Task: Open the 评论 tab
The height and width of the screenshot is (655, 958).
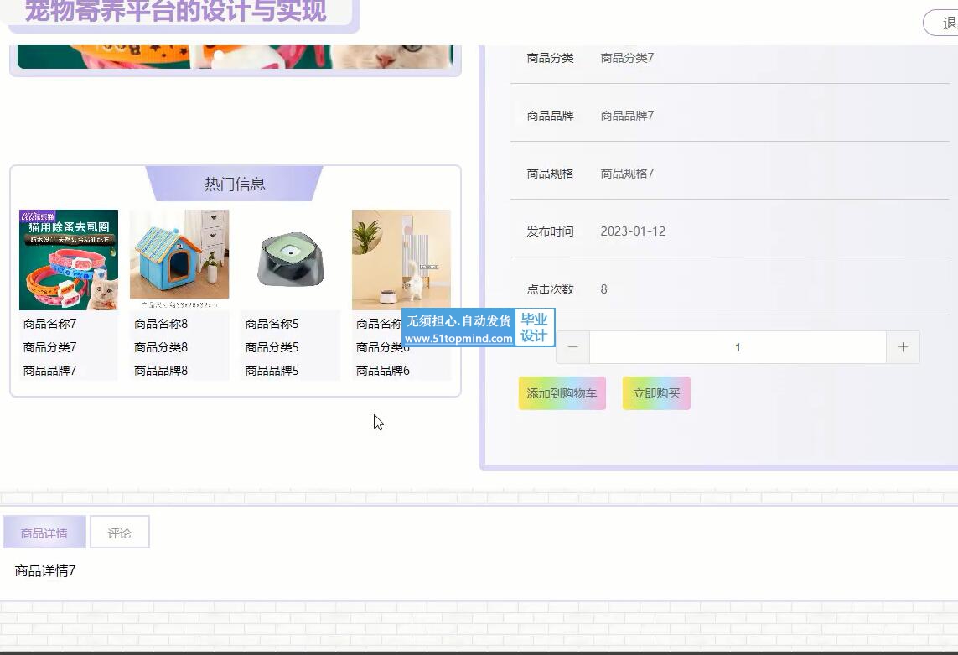Action: pos(119,532)
